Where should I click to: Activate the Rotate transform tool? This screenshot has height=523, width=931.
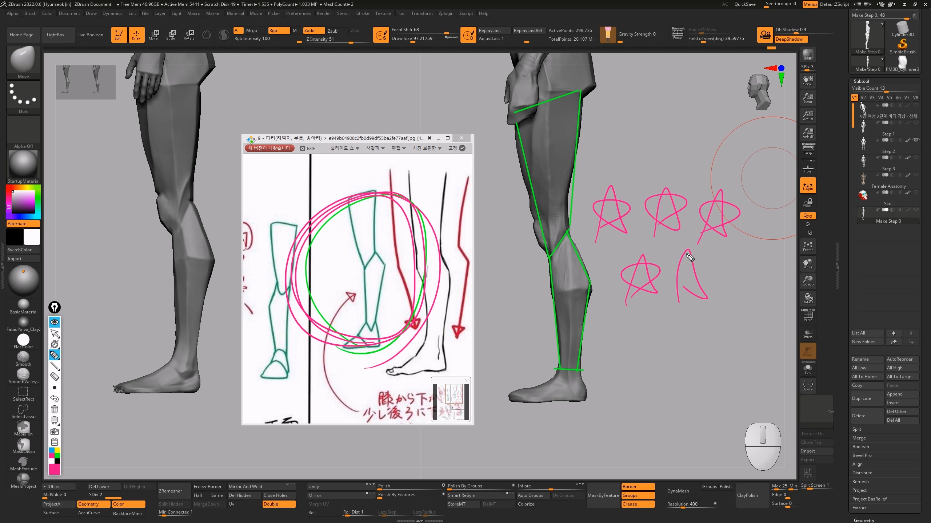(189, 35)
